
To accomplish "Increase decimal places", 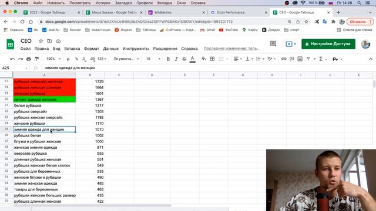I will (x=92, y=59).
